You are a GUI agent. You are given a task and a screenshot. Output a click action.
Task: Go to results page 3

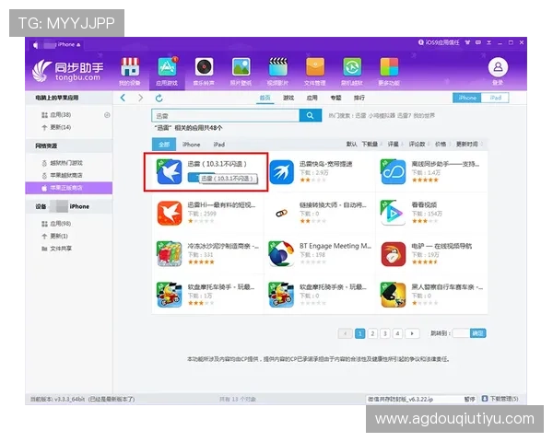pos(385,333)
